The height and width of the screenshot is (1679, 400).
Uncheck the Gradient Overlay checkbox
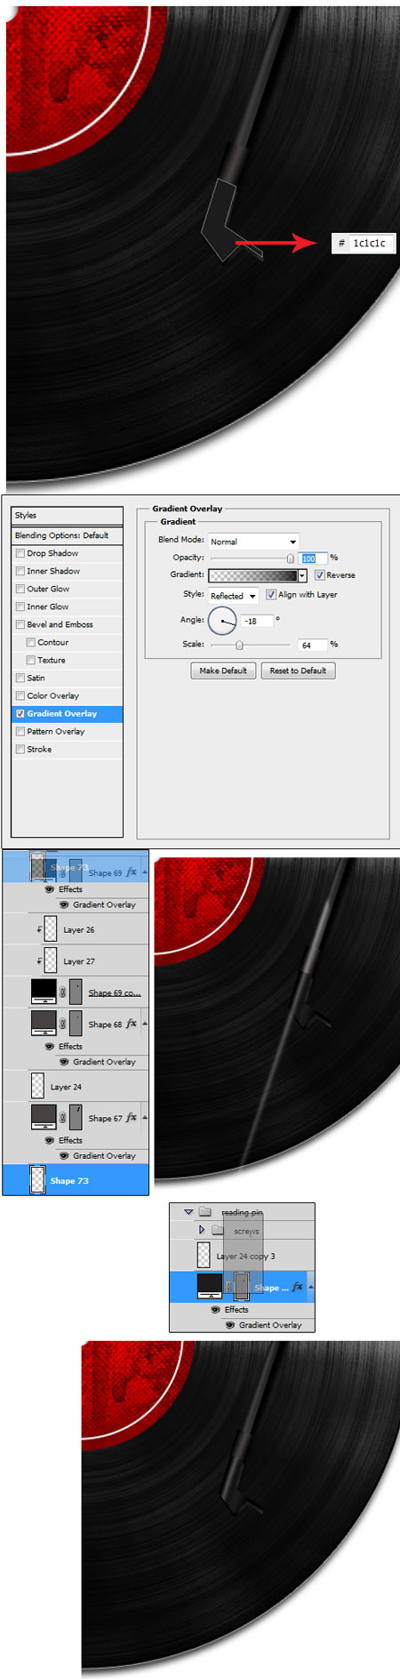[20, 713]
